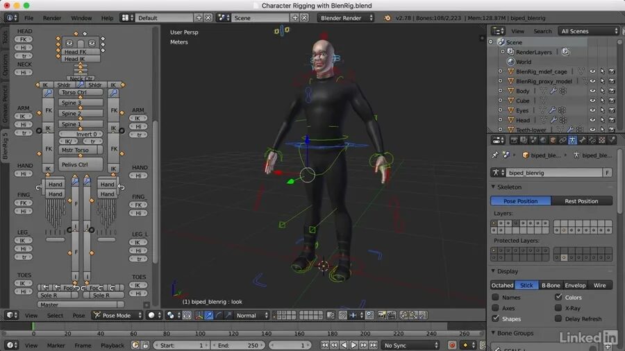
Task: Click the Head FK button in BlenRig panel
Action: tap(81, 52)
